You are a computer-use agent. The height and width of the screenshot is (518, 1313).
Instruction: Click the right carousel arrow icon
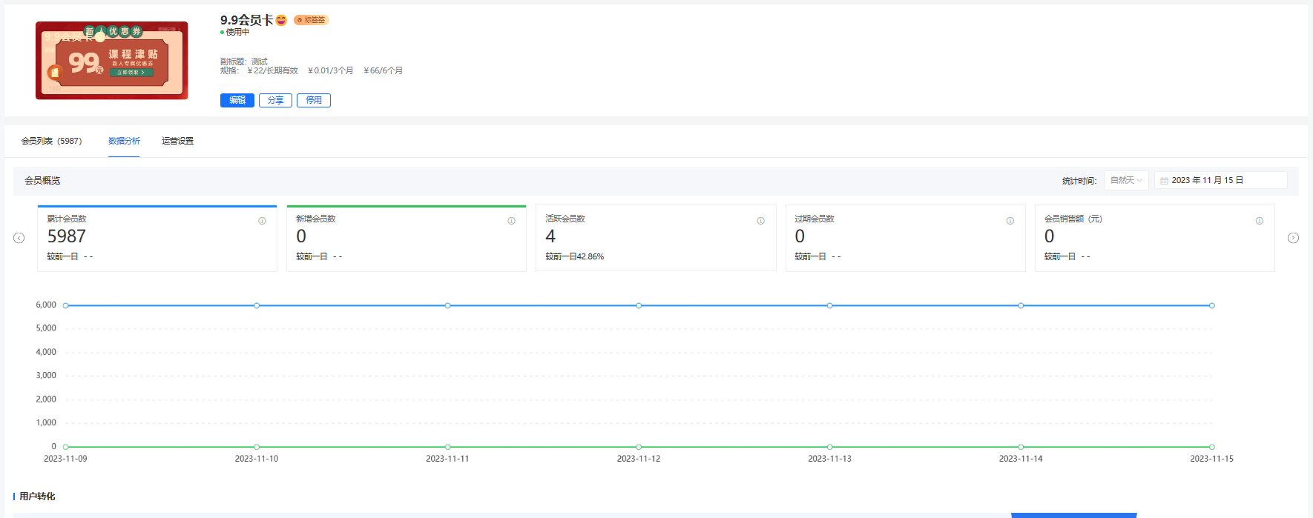click(x=1293, y=238)
